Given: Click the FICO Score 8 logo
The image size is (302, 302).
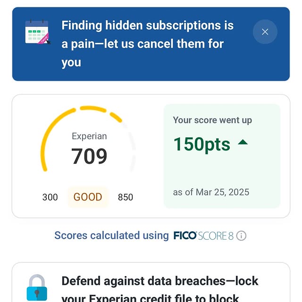Looking at the screenshot, I should pos(203,235).
